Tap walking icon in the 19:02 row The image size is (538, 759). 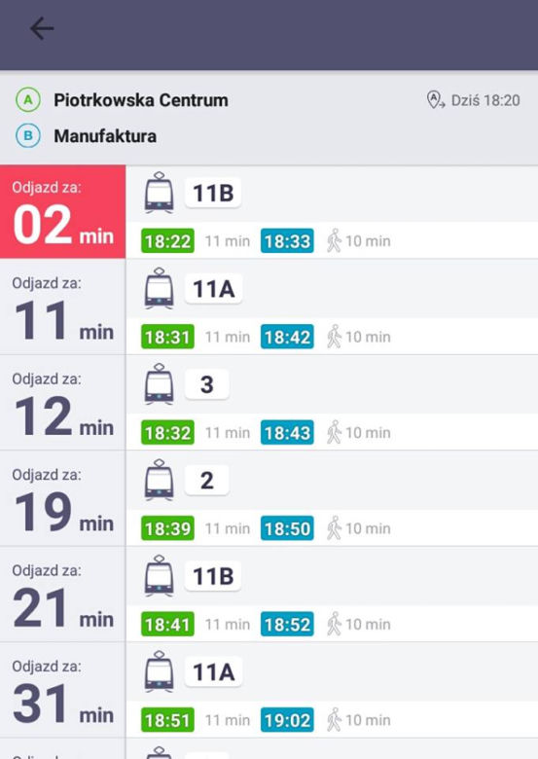pyautogui.click(x=334, y=720)
